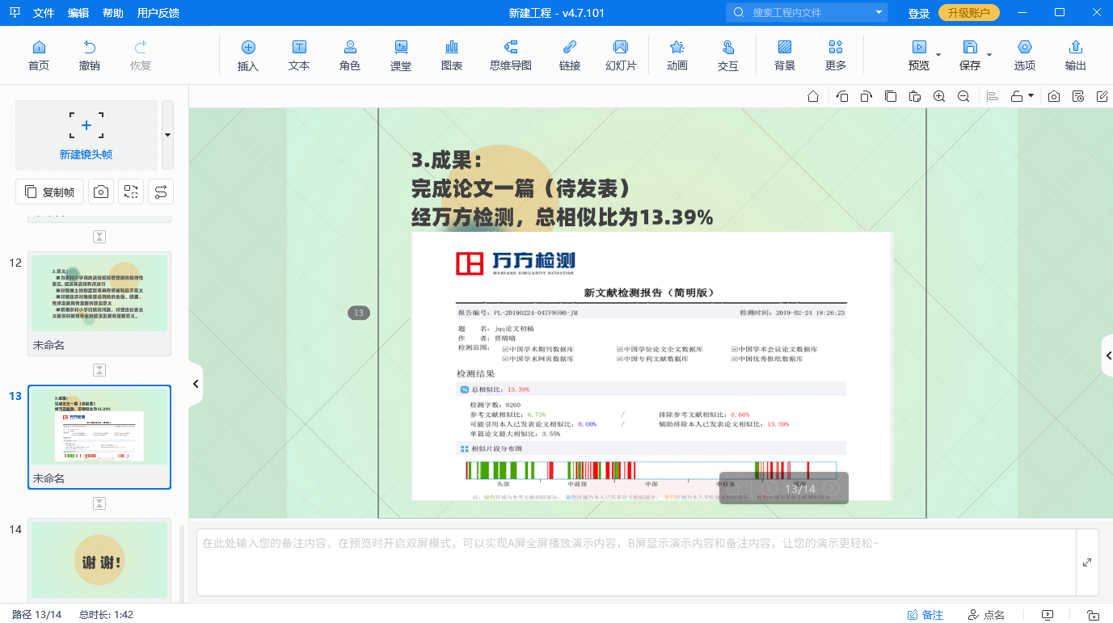Open the 更多 more tools
This screenshot has height=623, width=1113.
pyautogui.click(x=836, y=55)
